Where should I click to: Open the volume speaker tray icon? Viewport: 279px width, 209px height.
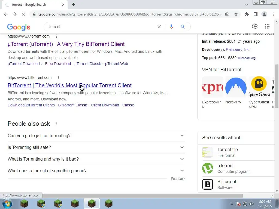[x=251, y=204]
